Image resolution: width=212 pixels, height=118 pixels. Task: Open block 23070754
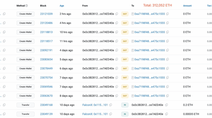pos(46,77)
